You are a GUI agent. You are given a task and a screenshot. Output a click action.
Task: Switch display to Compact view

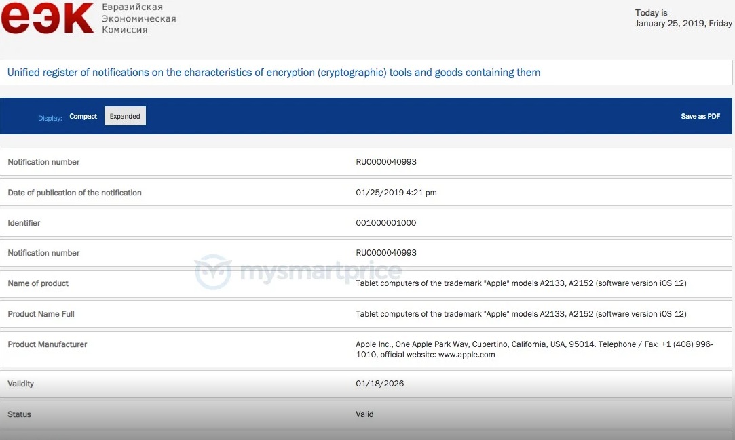[83, 117]
